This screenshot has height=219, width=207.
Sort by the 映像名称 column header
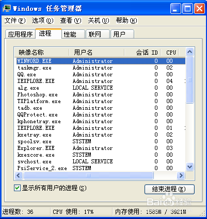[42, 53]
